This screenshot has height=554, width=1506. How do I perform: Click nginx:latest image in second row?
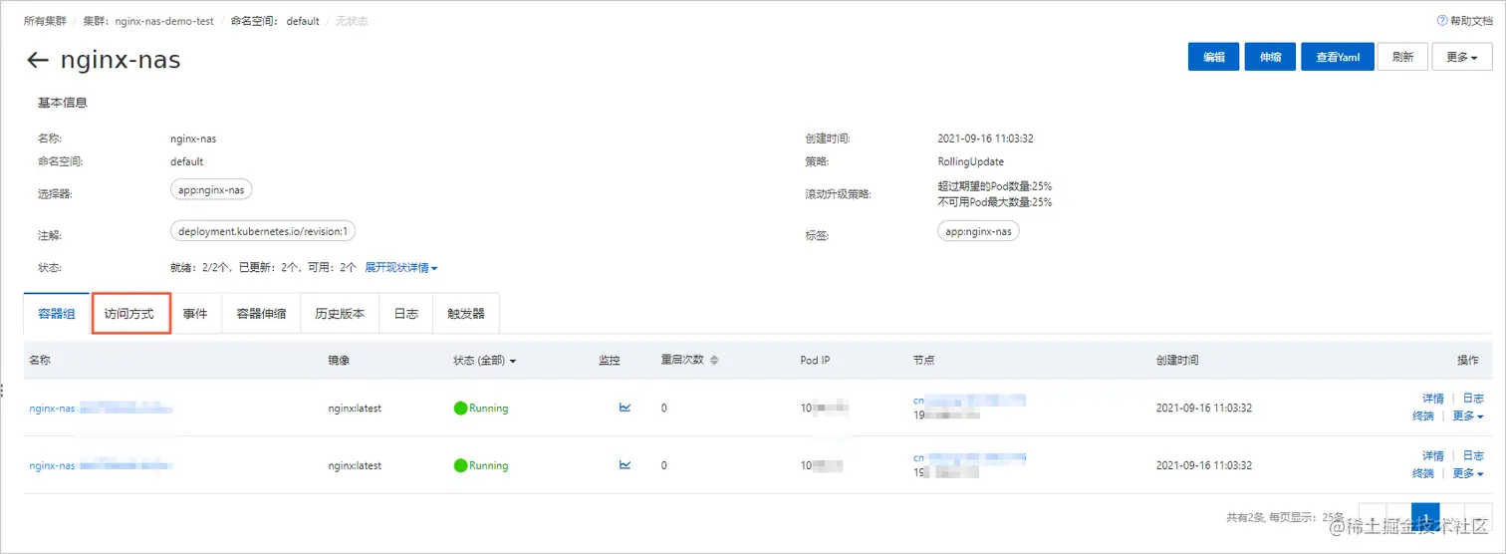(355, 465)
